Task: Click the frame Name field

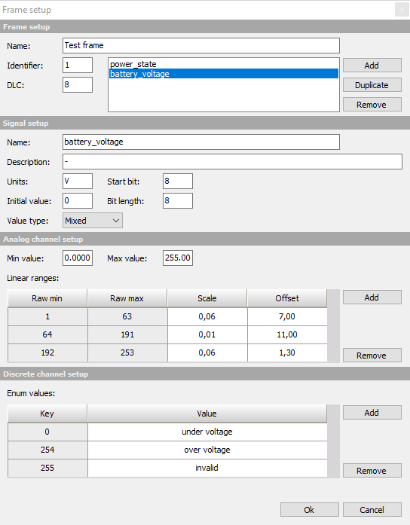Action: click(x=201, y=45)
